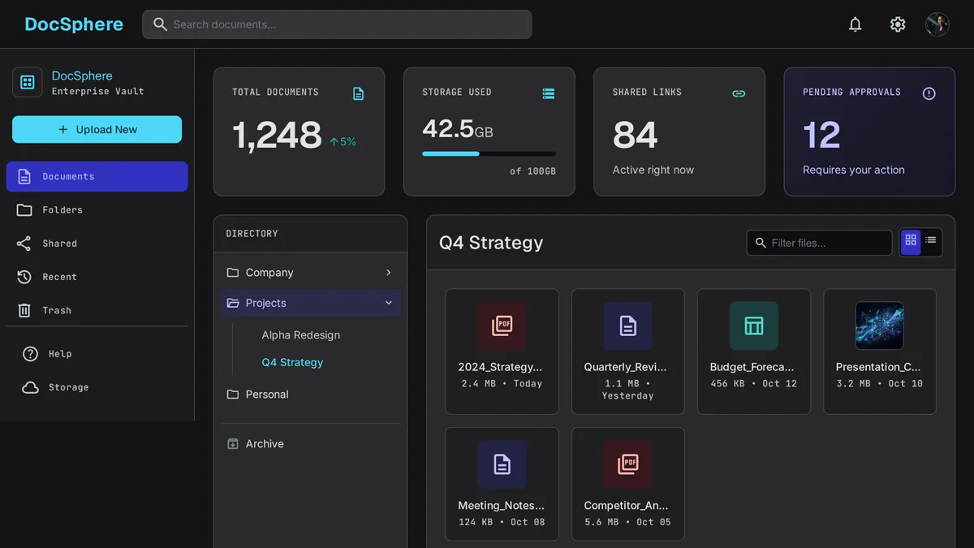Click the Storage Used stack icon

[x=549, y=93]
